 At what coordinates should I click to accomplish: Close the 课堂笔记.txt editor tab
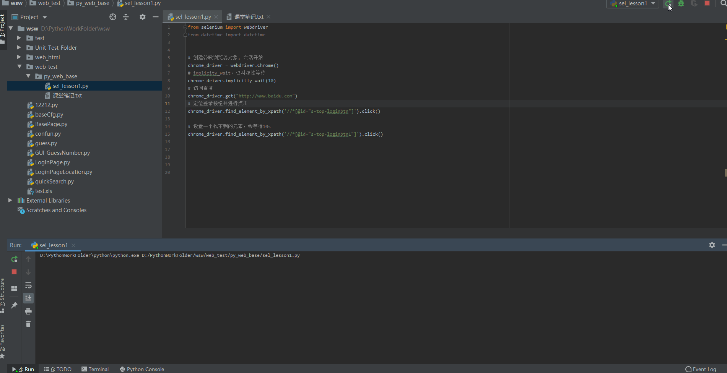tap(268, 17)
